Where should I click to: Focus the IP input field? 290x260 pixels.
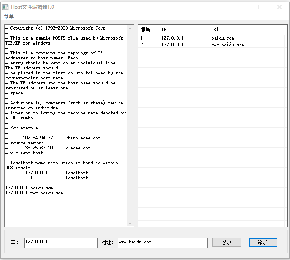pos(61,243)
